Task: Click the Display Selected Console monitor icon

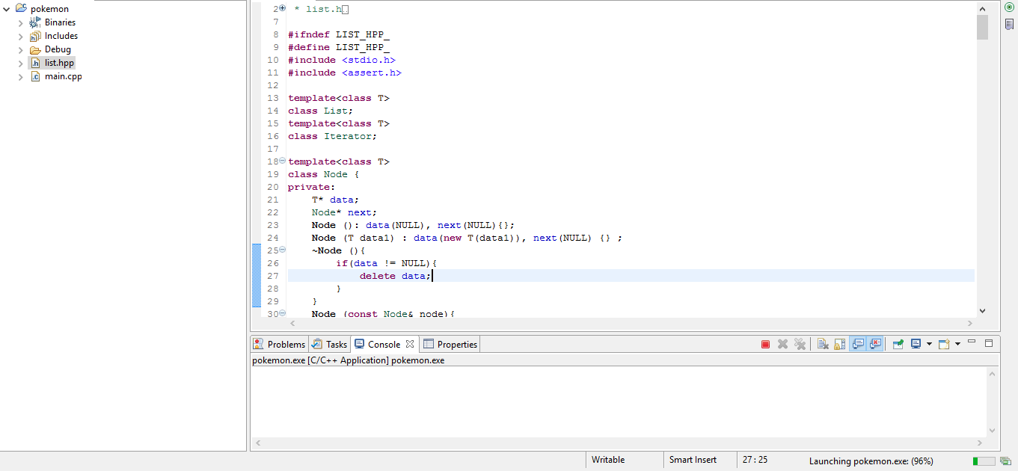Action: (x=915, y=344)
